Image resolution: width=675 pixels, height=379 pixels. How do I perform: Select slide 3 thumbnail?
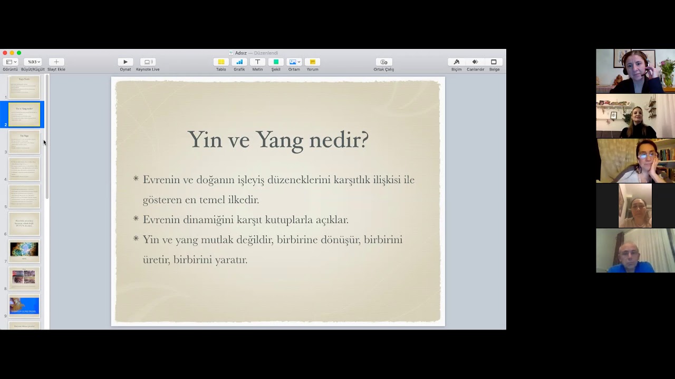(x=24, y=142)
